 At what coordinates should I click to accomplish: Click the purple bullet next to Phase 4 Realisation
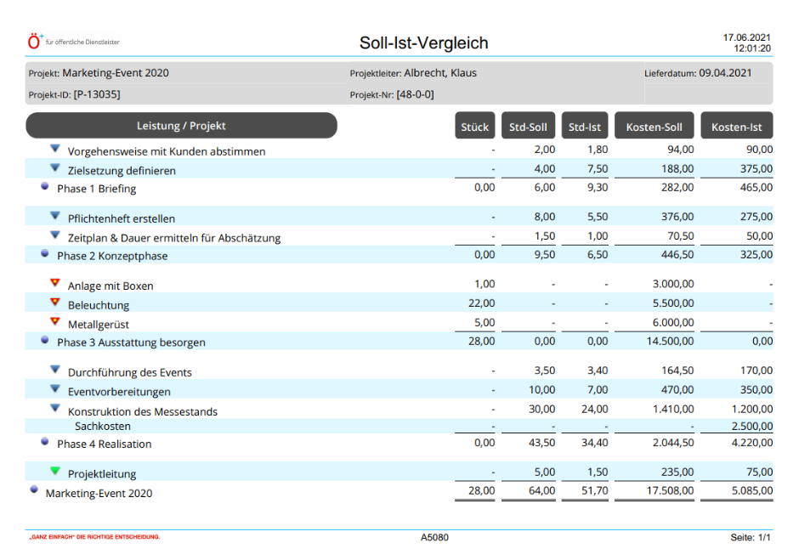tap(45, 441)
